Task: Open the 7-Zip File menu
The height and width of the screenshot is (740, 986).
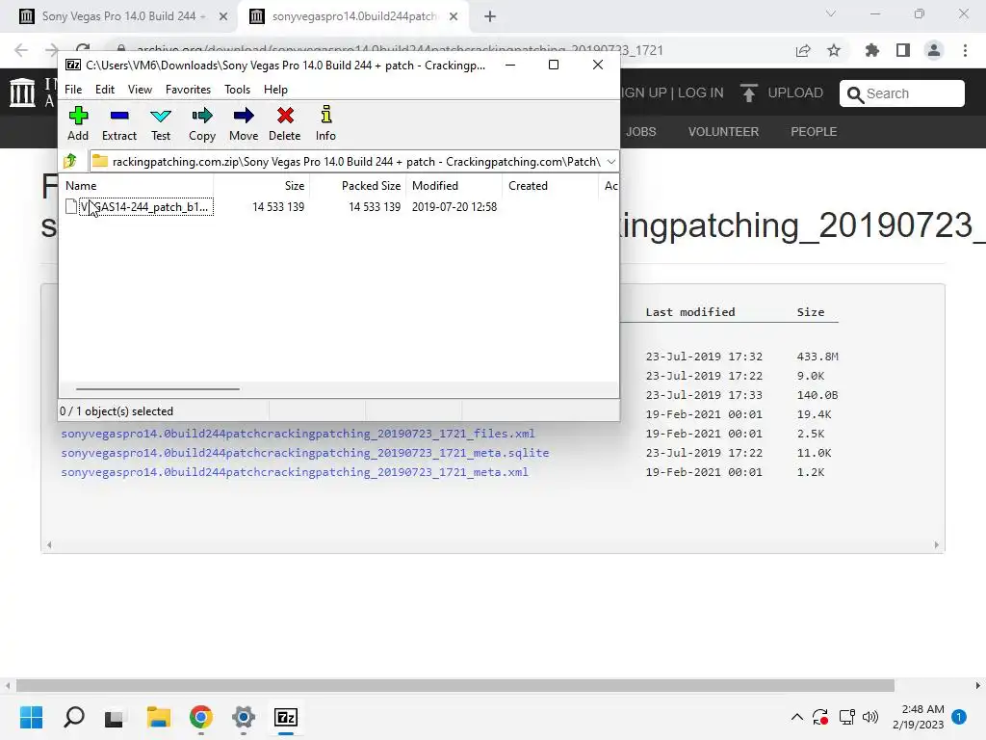Action: pos(73,90)
